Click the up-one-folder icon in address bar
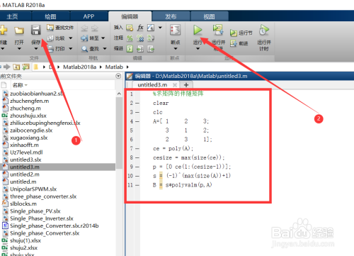Image resolution: width=354 pixels, height=256 pixels. pyautogui.click(x=16, y=67)
